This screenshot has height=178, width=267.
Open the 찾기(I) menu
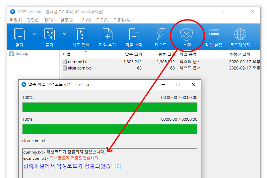tap(50, 20)
